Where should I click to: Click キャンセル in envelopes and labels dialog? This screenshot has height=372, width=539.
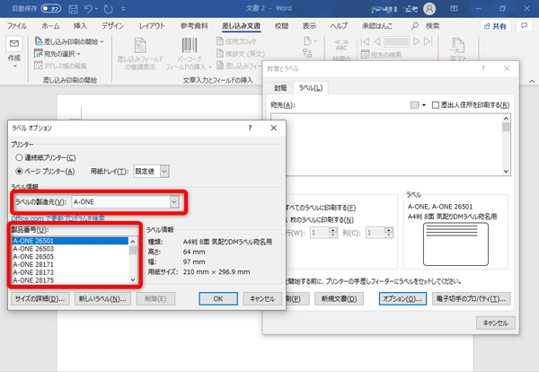(495, 323)
